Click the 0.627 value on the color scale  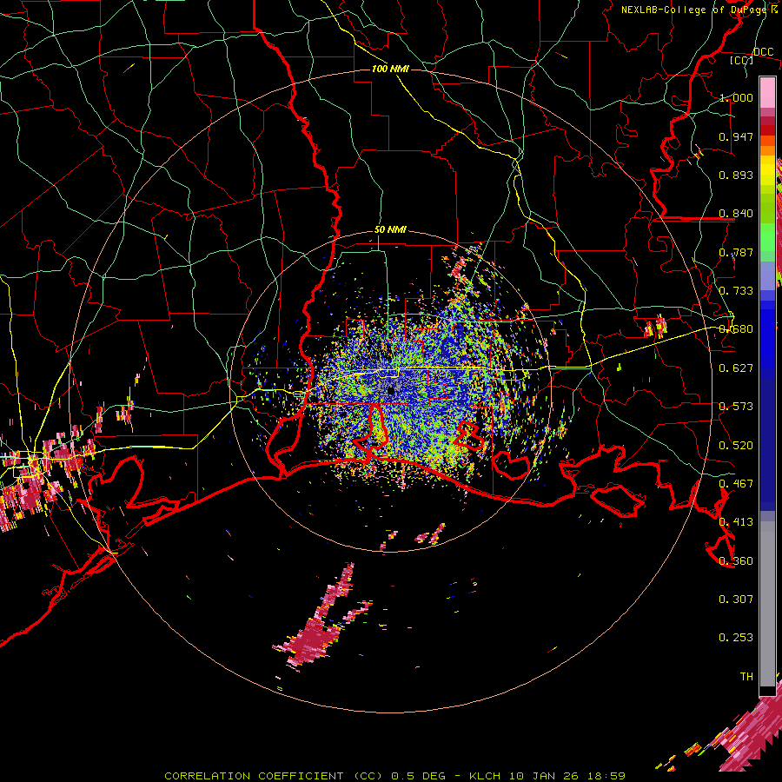736,368
